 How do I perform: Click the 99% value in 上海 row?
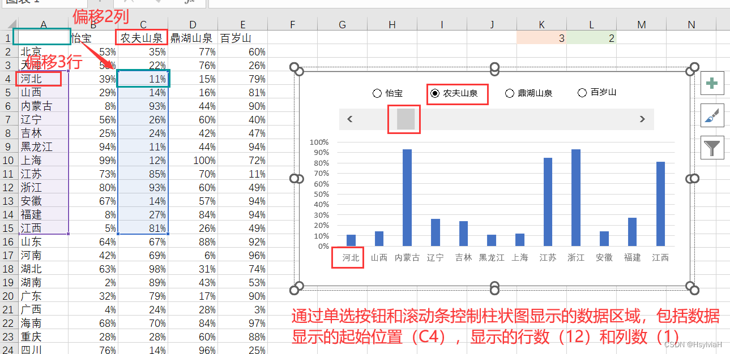[93, 160]
